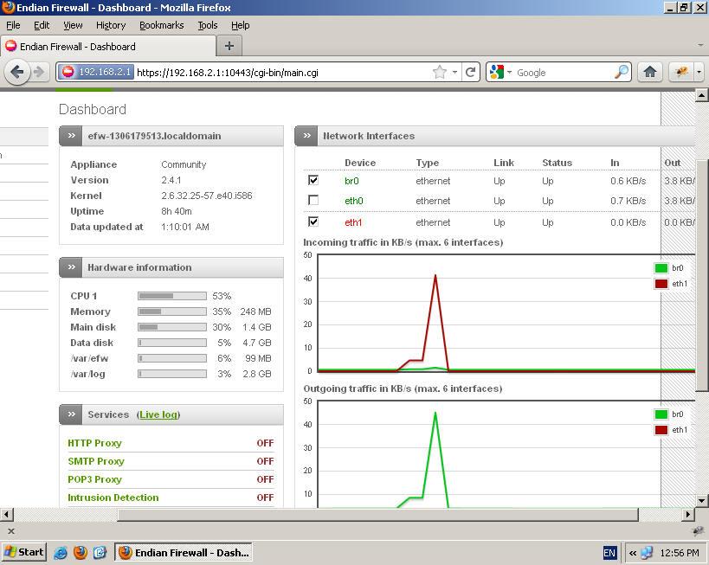Screen dimensions: 709x565
Task: Open the Bookmarks menu
Action: [x=161, y=25]
